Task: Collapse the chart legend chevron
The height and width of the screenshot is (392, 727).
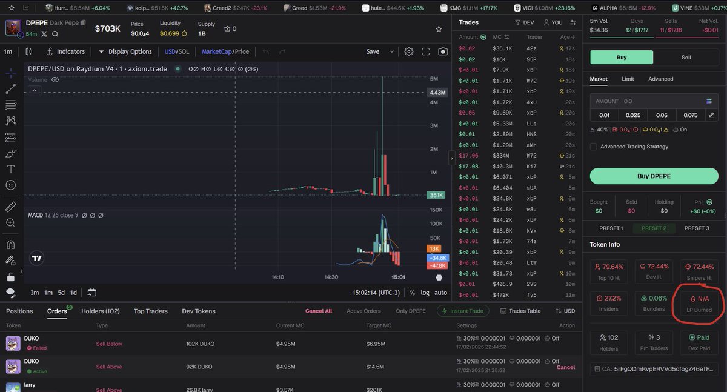Action: (x=35, y=90)
